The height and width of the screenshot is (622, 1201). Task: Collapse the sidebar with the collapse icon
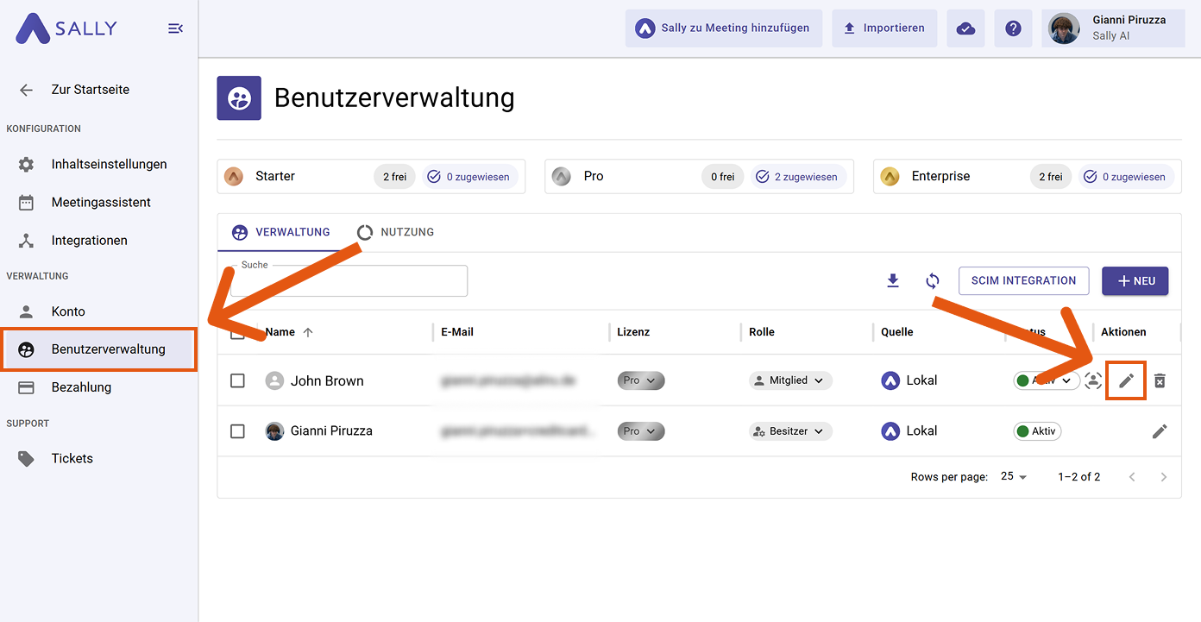click(175, 28)
